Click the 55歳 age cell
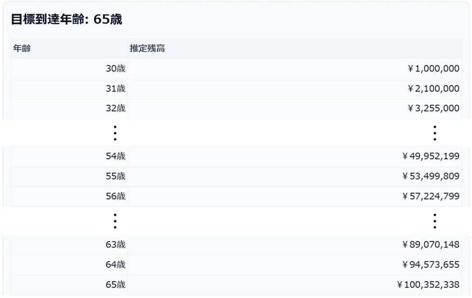 pos(115,176)
